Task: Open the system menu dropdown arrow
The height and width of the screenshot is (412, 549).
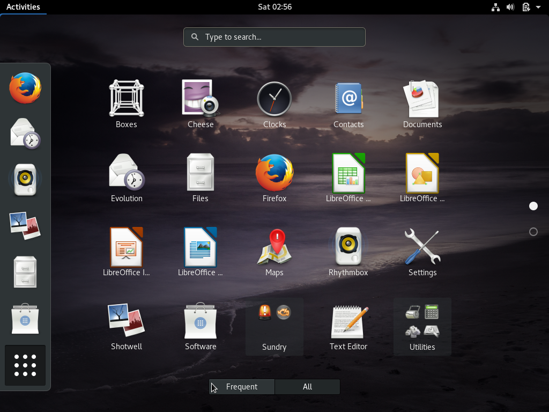Action: (538, 7)
